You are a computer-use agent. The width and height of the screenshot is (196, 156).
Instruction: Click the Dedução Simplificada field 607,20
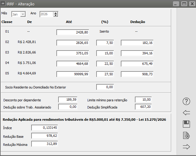click(x=144, y=107)
